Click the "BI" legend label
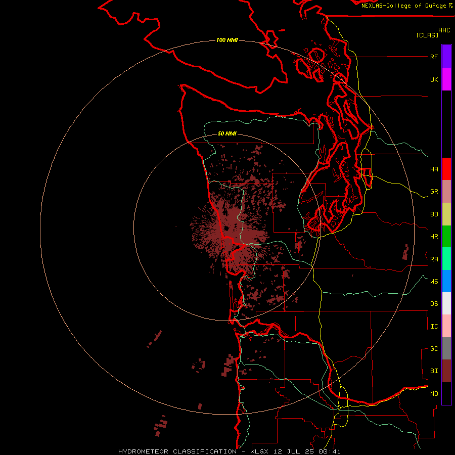This screenshot has height=455, width=455. [x=434, y=371]
